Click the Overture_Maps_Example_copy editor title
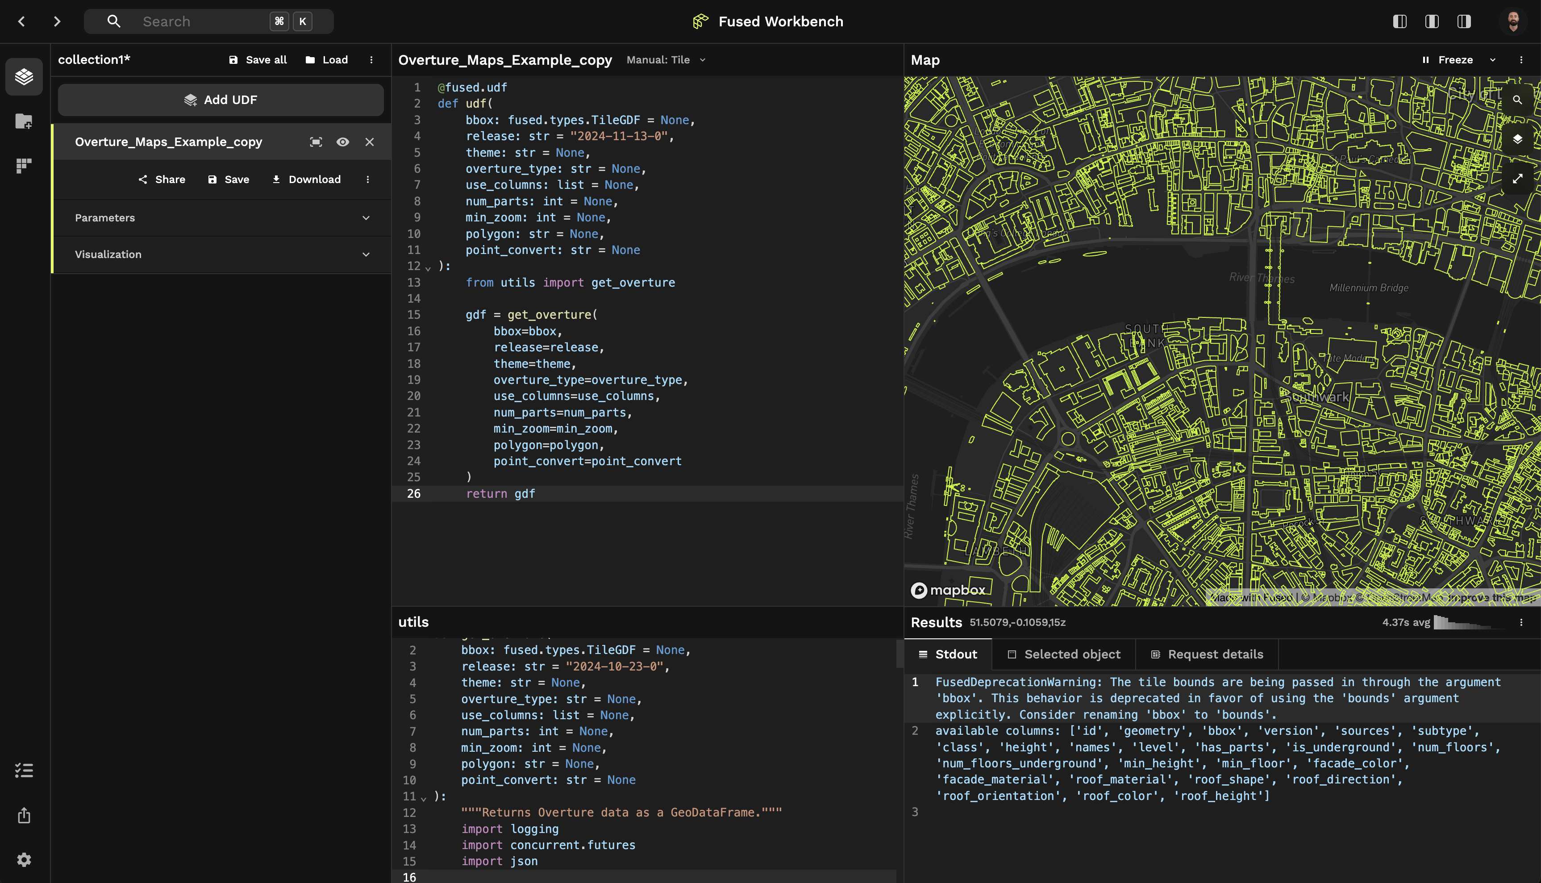This screenshot has height=883, width=1541. click(x=505, y=59)
